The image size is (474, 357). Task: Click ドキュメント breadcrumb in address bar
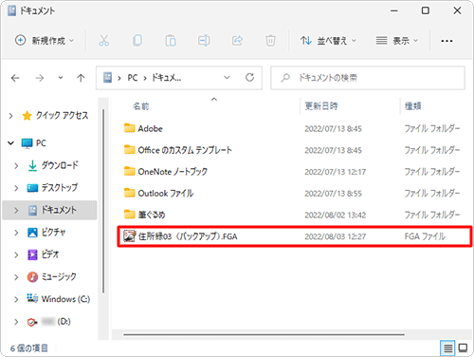(x=167, y=78)
